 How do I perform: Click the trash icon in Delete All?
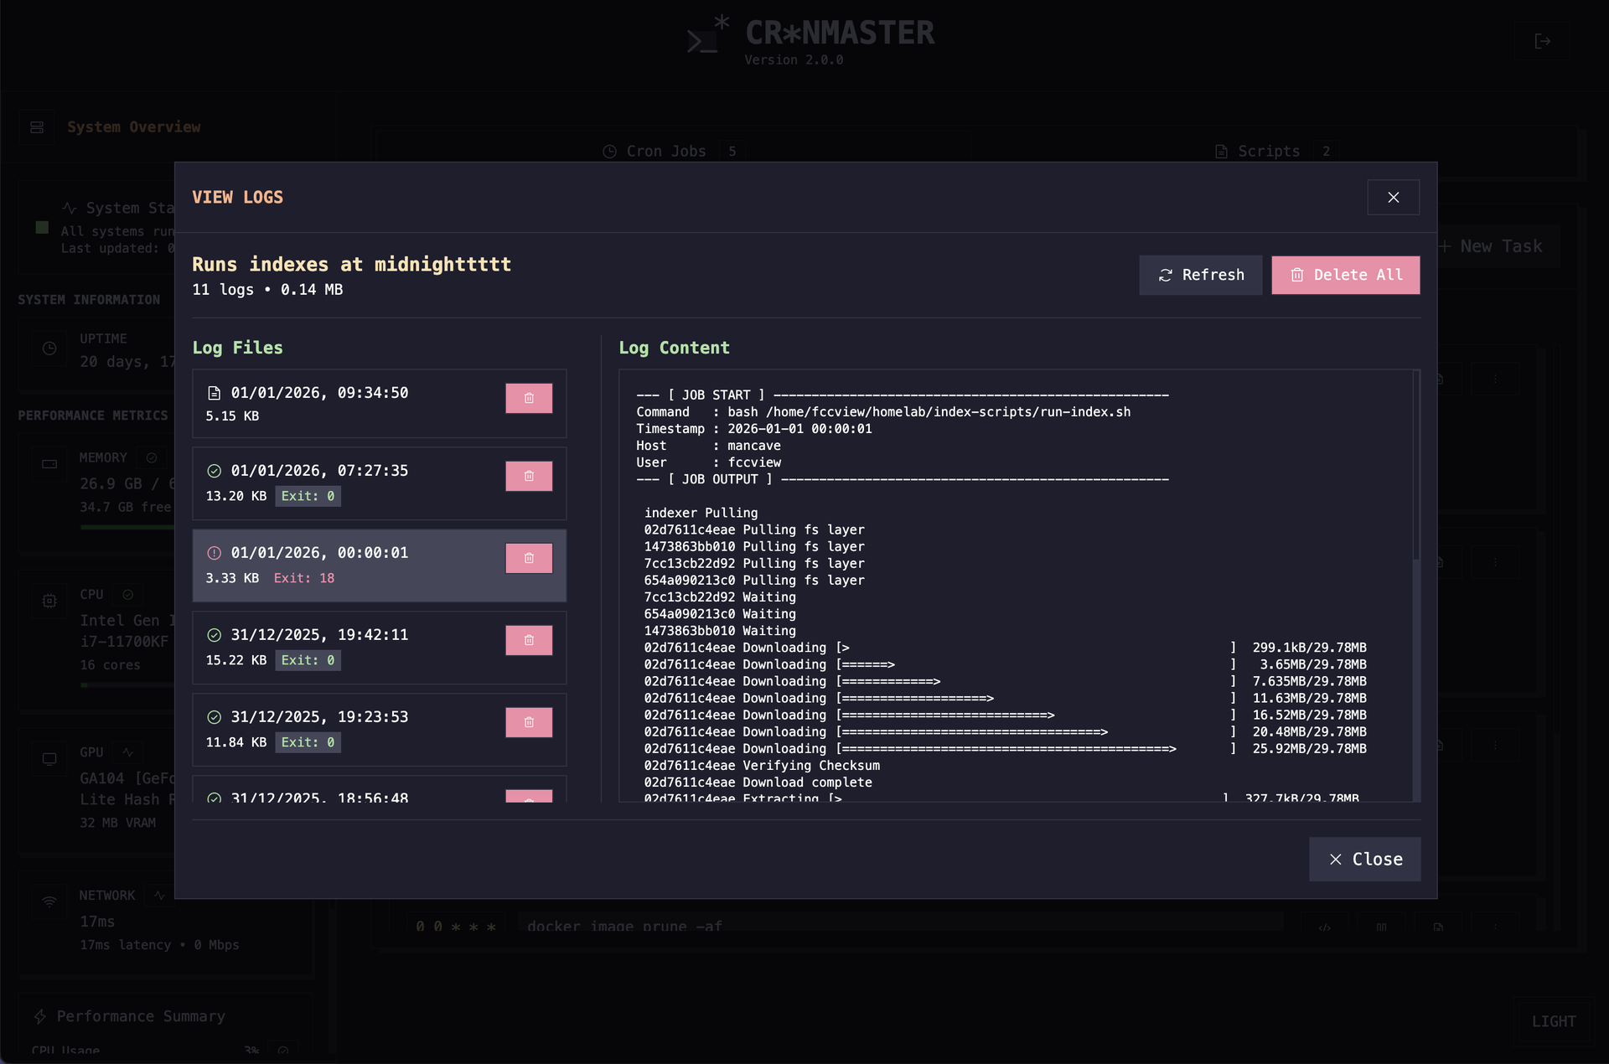1296,275
